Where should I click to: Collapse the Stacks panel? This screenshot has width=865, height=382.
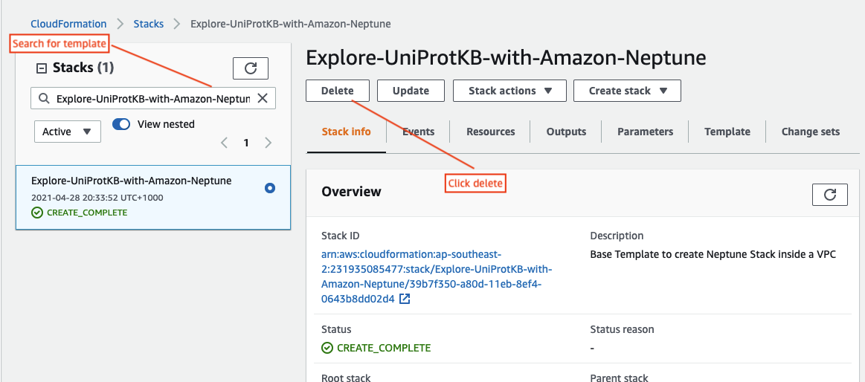point(42,68)
